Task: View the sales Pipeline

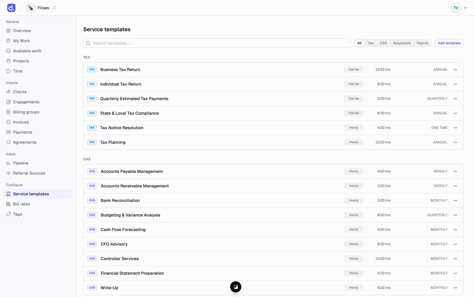Action: 38,163
